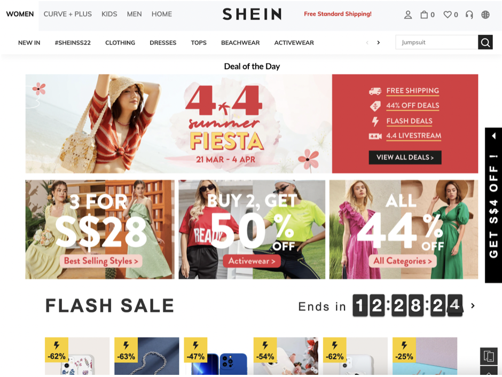The image size is (502, 377).
Task: Open the 44% OFF DEALS link
Action: pyautogui.click(x=413, y=106)
